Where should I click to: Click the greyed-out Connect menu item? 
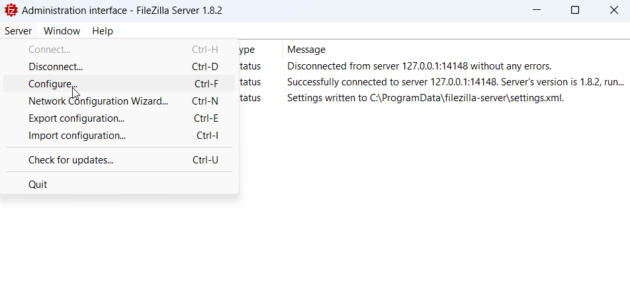click(119, 50)
